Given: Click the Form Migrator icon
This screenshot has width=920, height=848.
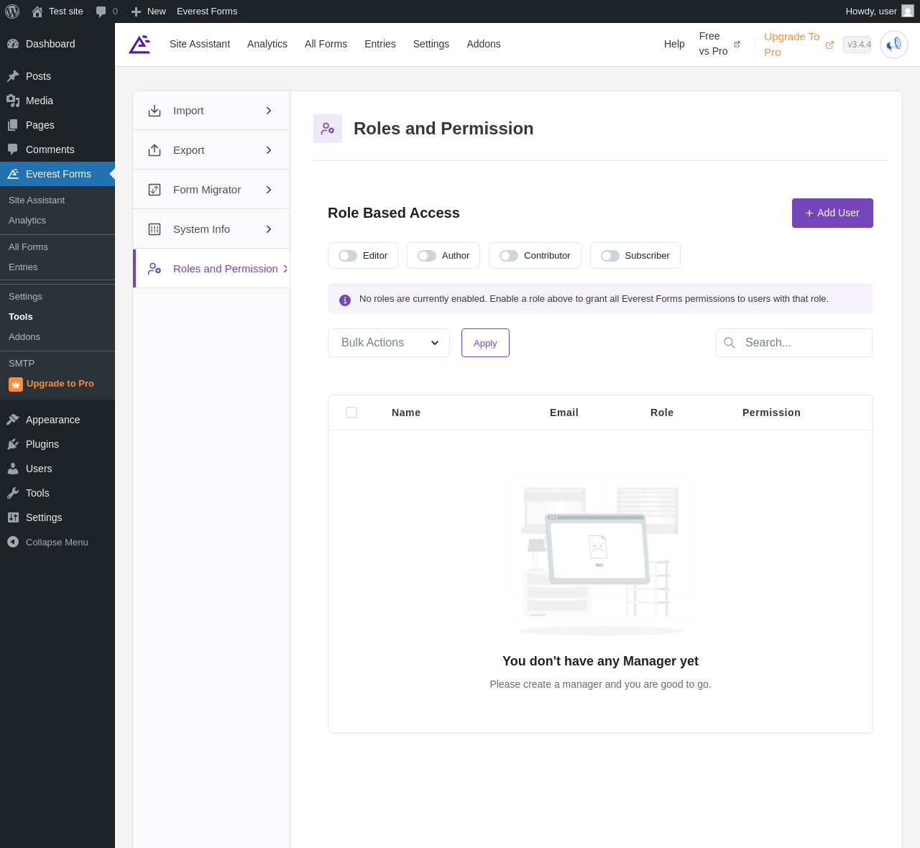Looking at the screenshot, I should click(x=155, y=190).
